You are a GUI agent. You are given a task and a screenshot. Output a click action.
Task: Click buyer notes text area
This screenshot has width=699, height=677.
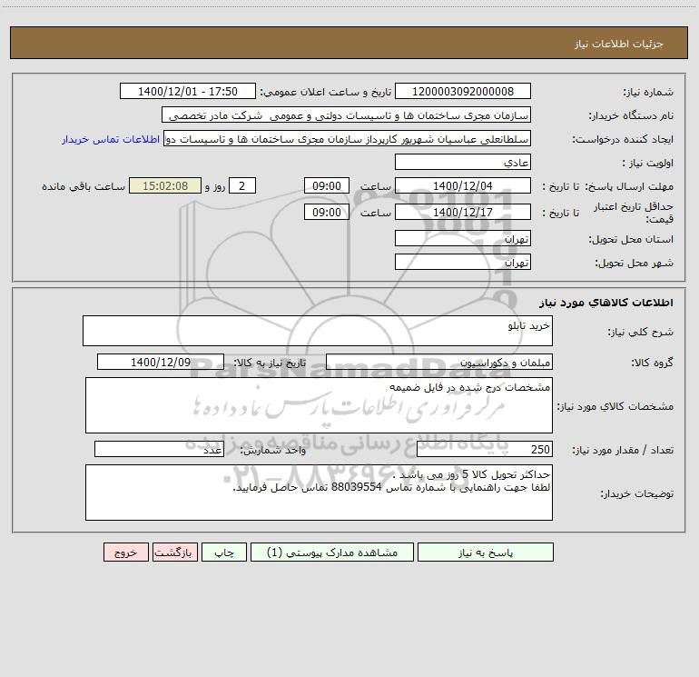[x=319, y=493]
